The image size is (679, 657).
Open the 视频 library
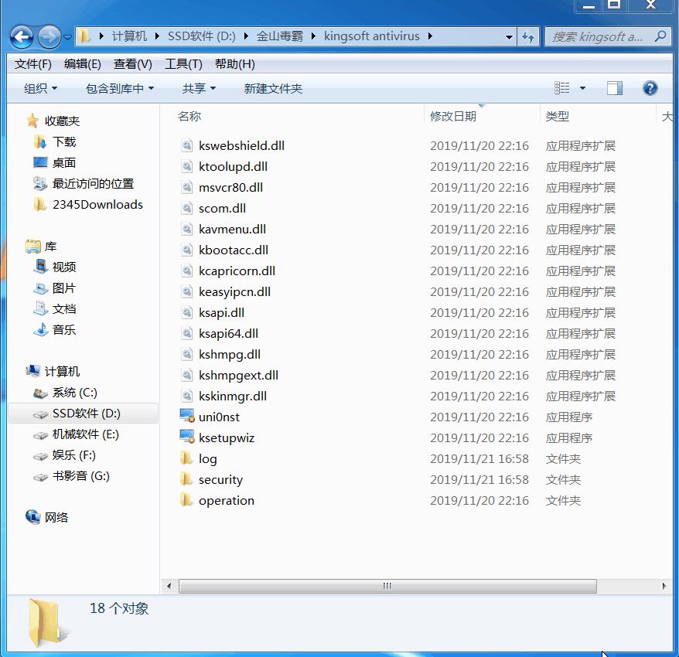pyautogui.click(x=64, y=267)
